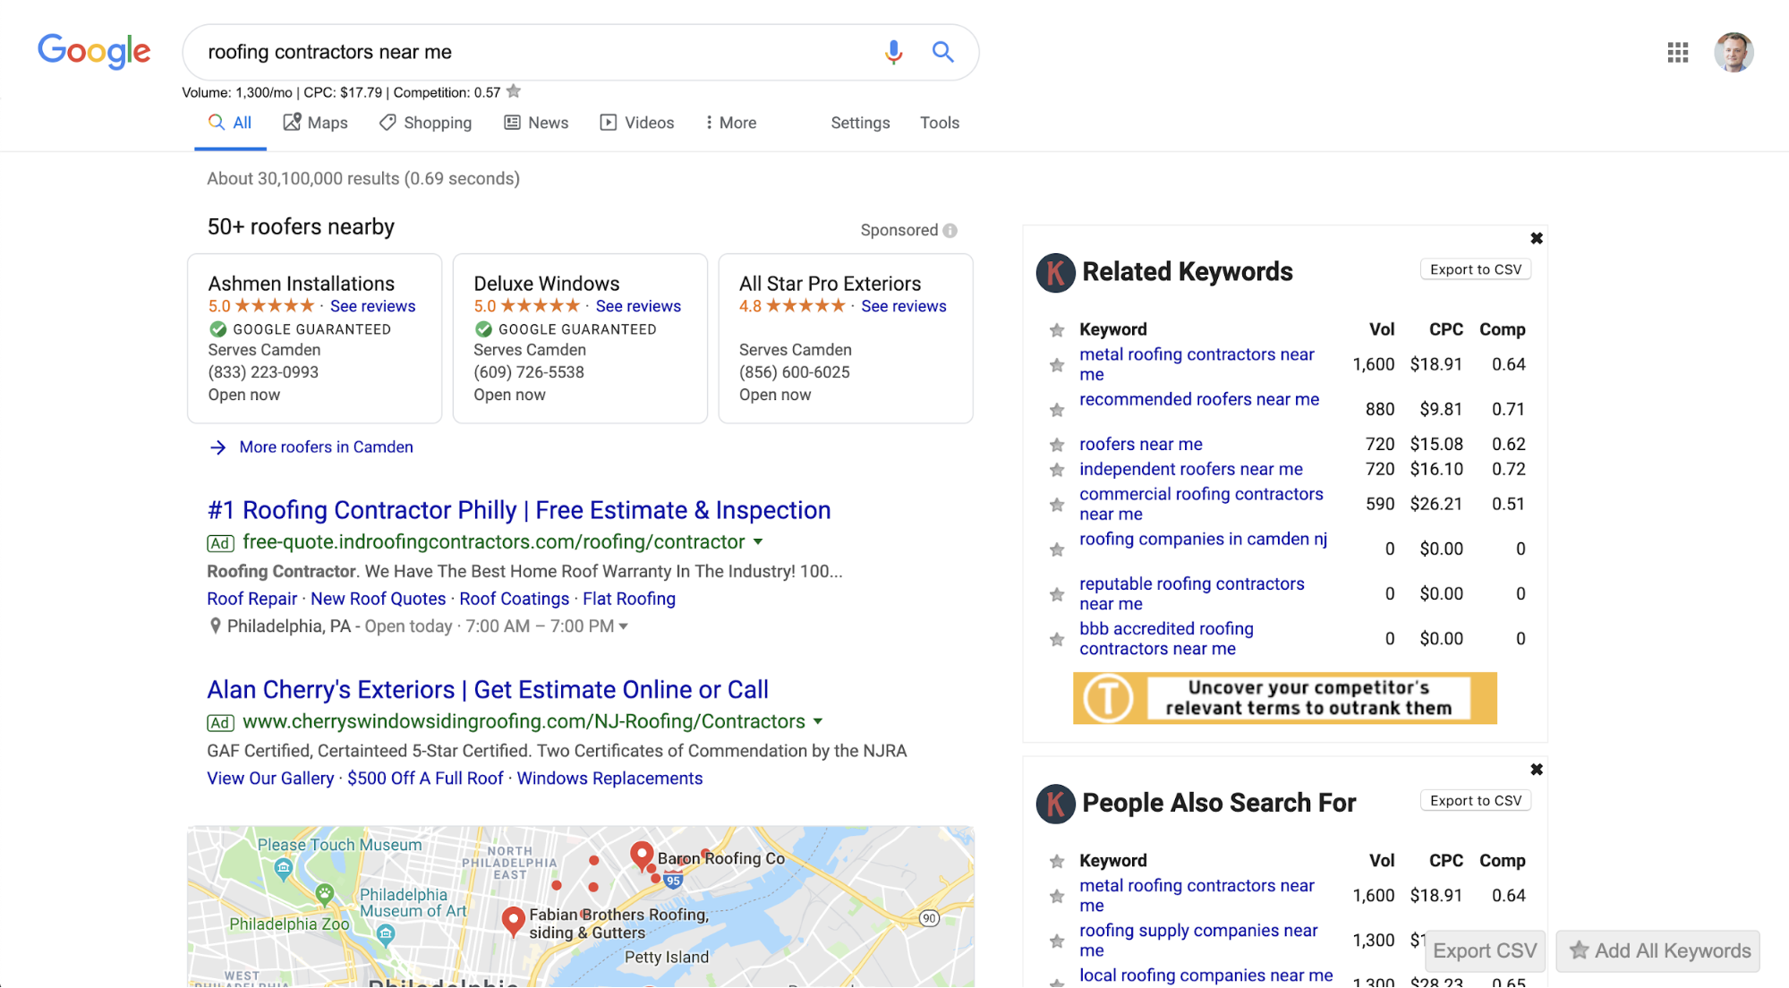Star 'commercial roofing contractors near me' keyword
The width and height of the screenshot is (1789, 988).
point(1056,505)
